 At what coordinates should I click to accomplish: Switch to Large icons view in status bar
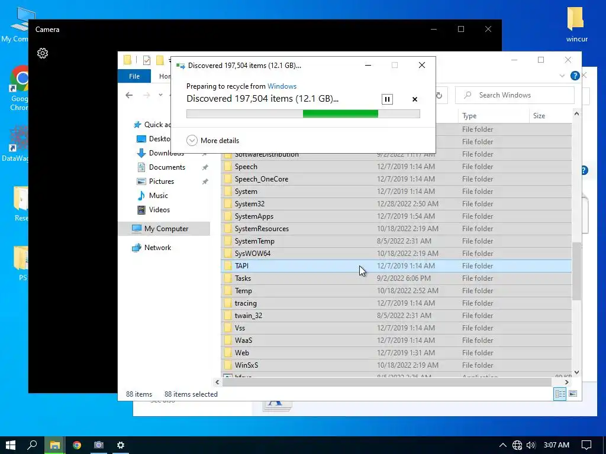tap(573, 394)
